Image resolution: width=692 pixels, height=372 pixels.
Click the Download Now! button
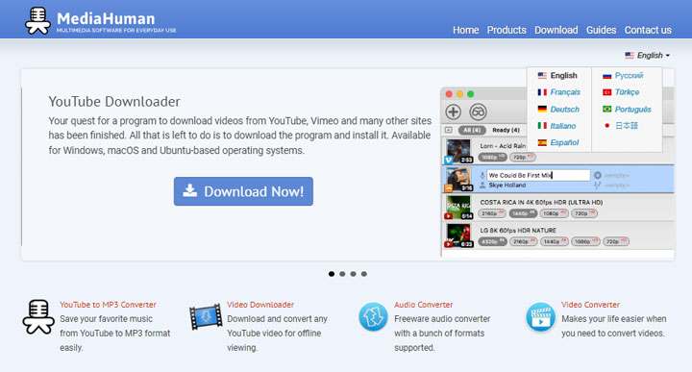243,191
